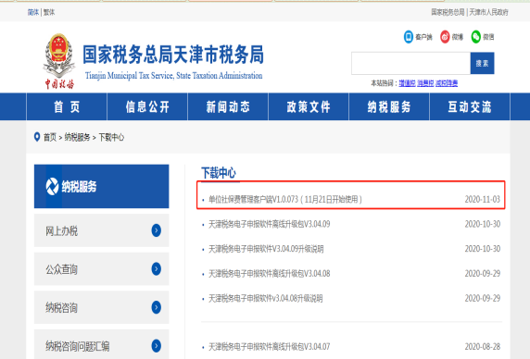Open the 政策文件 navigation tab
This screenshot has height=359, width=530.
309,107
